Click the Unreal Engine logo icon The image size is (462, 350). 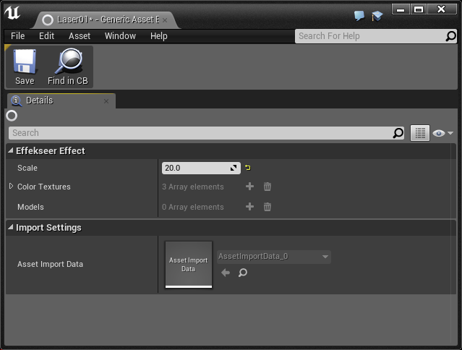click(12, 13)
